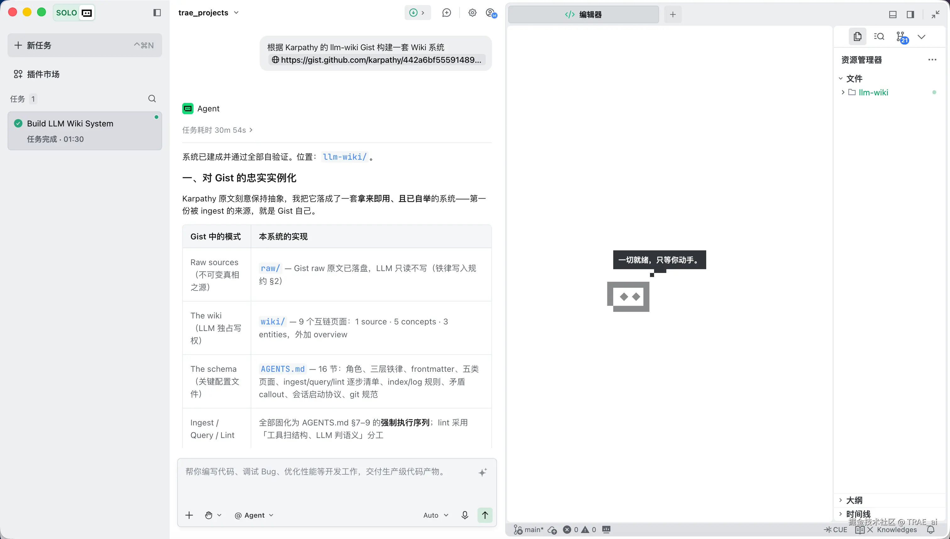Open the new chat bubble icon
The image size is (950, 539).
pyautogui.click(x=447, y=13)
